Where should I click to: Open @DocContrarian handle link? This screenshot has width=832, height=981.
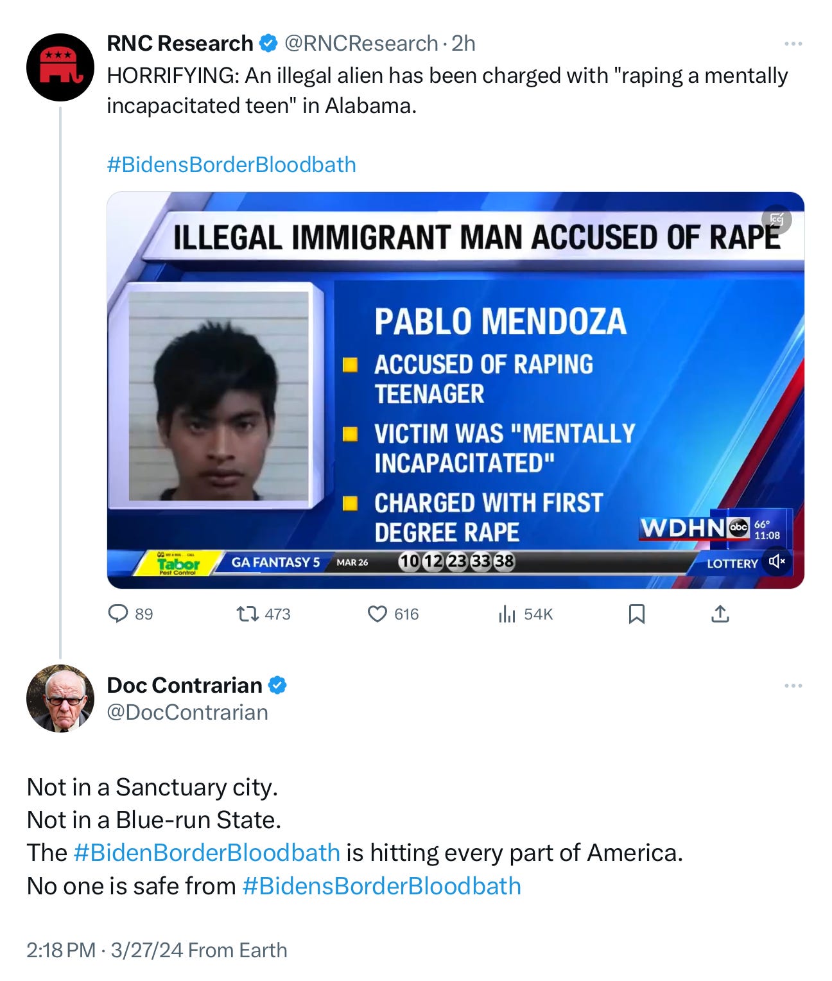point(187,713)
